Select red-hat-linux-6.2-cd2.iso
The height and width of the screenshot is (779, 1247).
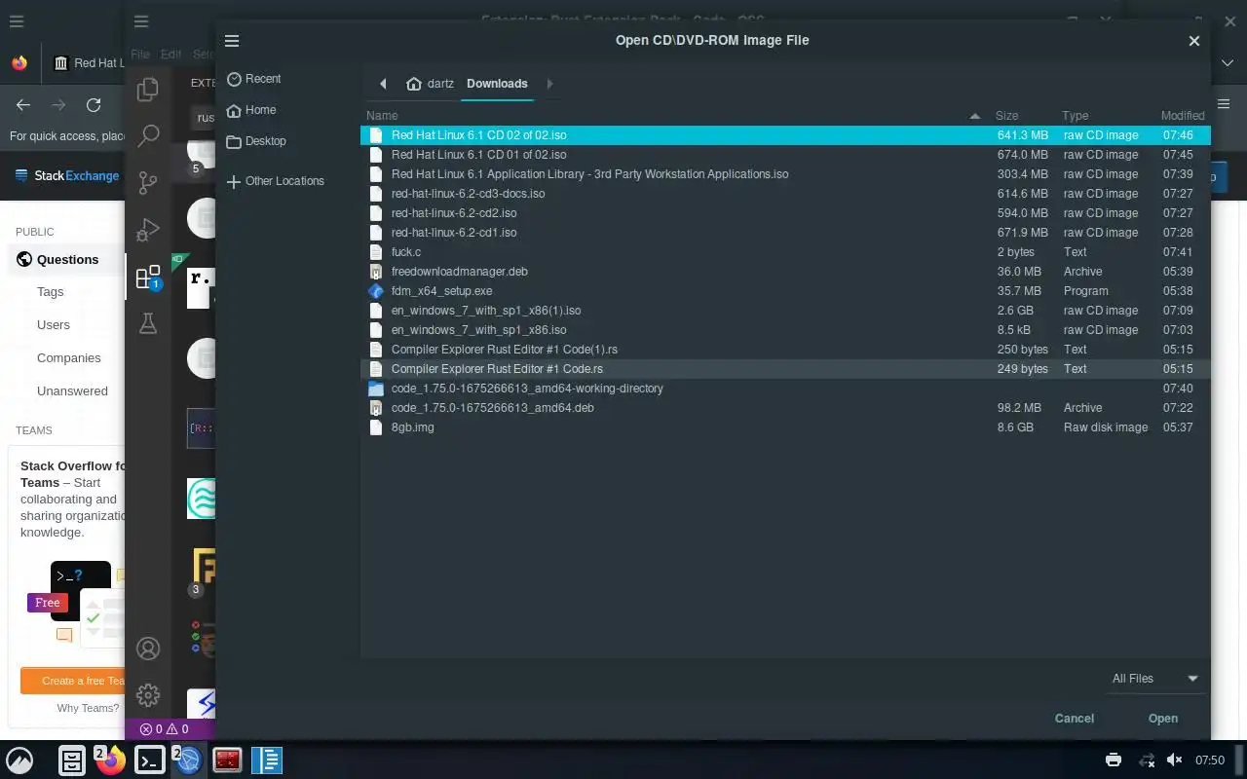click(785, 213)
